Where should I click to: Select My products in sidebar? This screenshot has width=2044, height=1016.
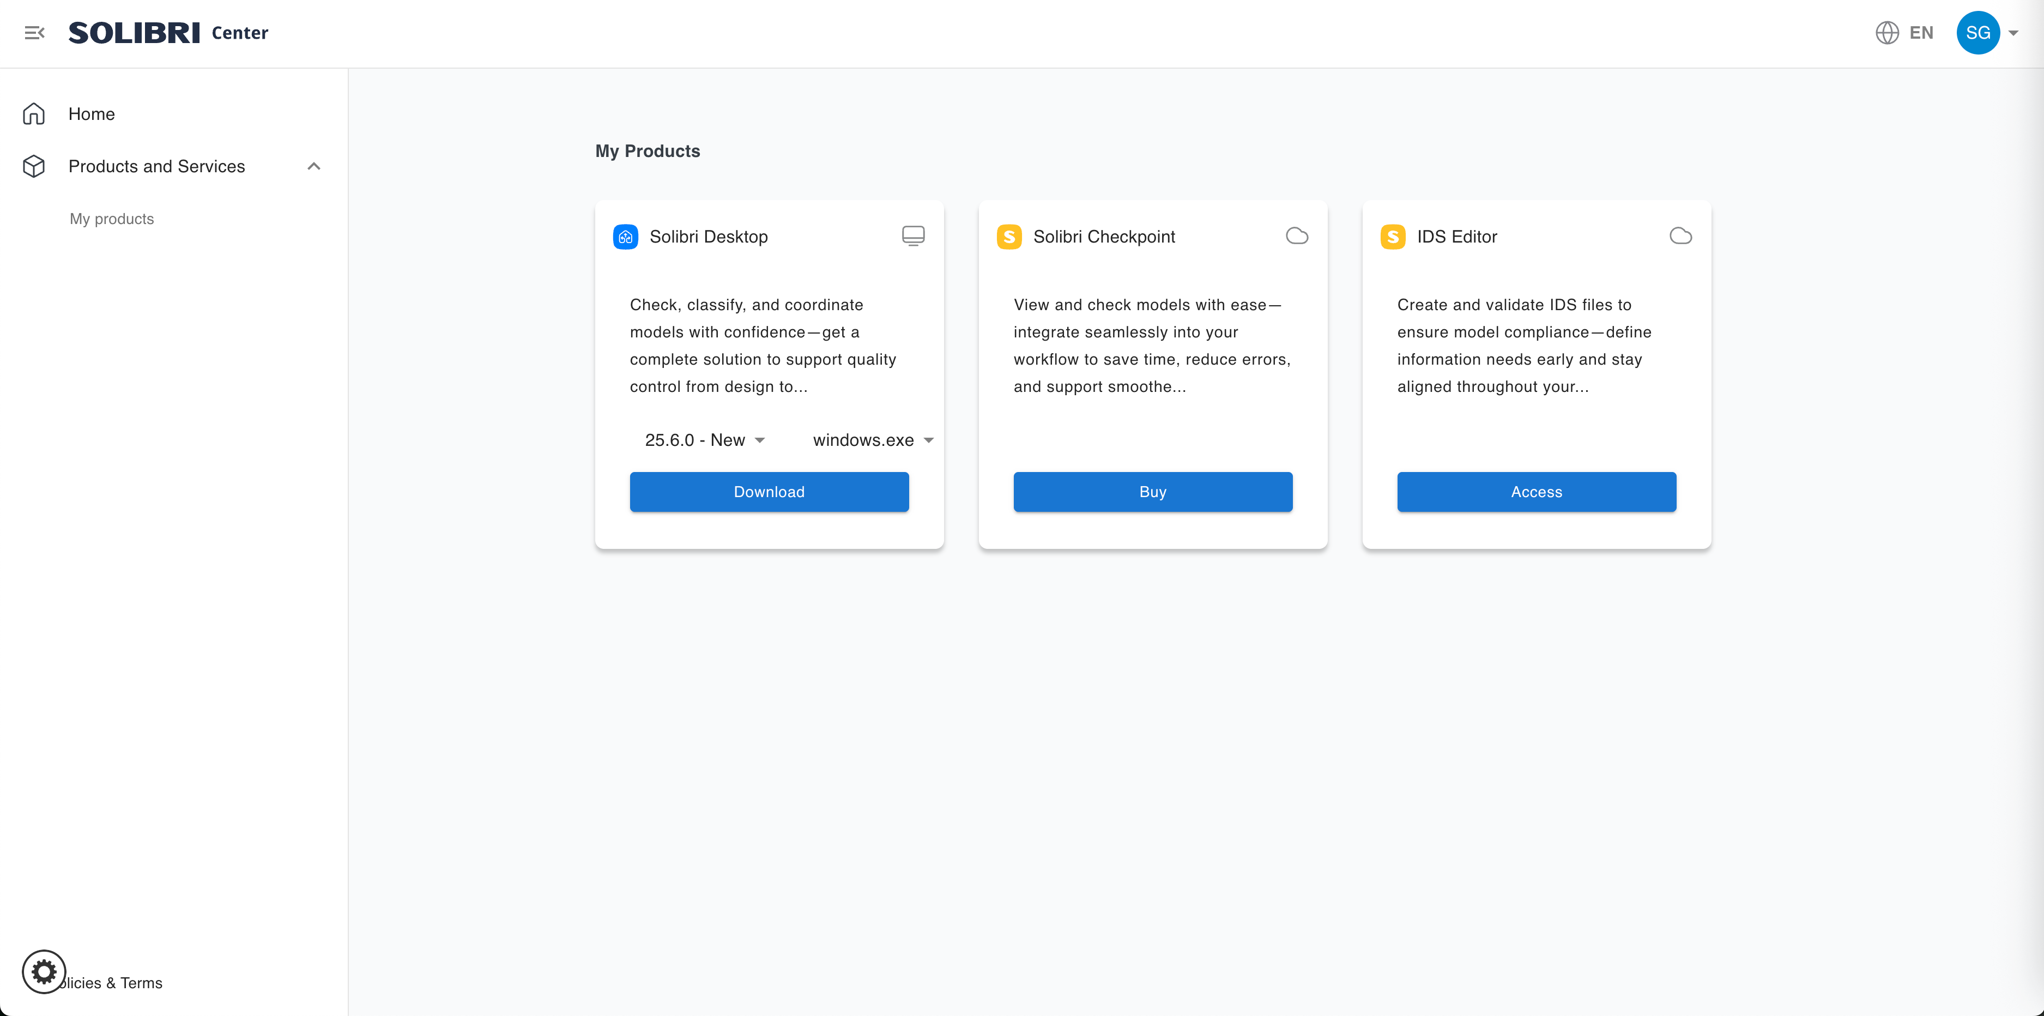coord(112,219)
